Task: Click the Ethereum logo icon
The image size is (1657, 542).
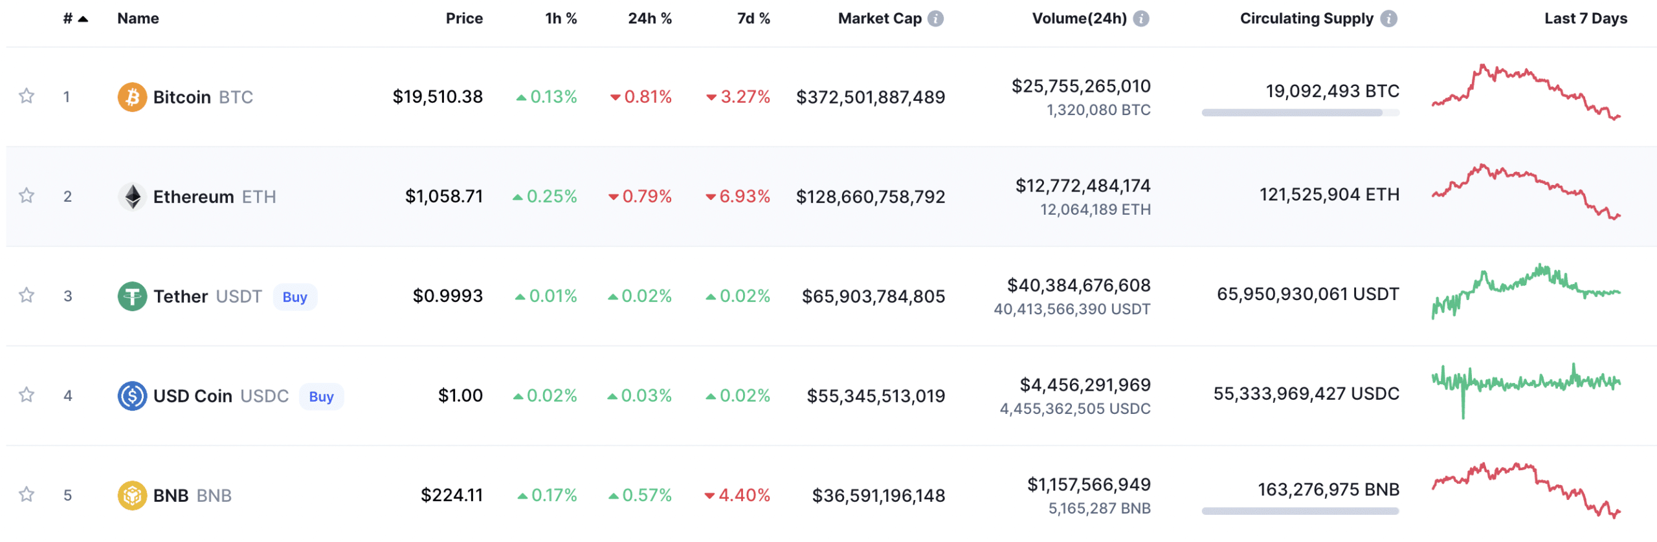Action: pyautogui.click(x=132, y=197)
